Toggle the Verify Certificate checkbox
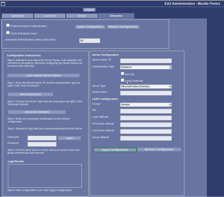Screen dimensions: 224x197 (x=122, y=80)
